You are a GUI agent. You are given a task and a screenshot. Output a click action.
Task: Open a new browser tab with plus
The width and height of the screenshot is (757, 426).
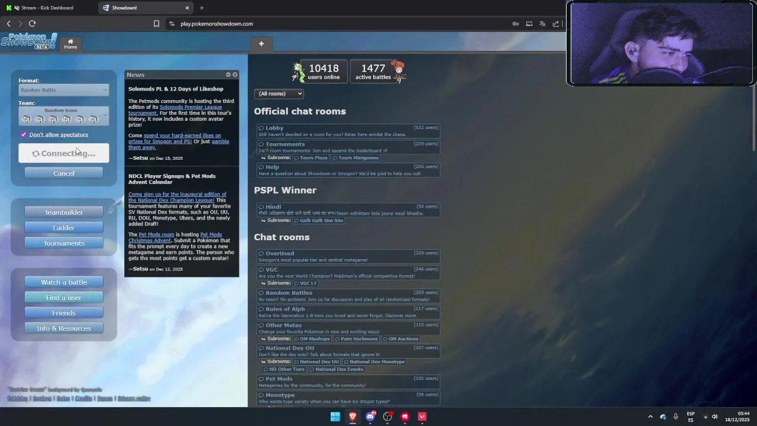(x=202, y=8)
